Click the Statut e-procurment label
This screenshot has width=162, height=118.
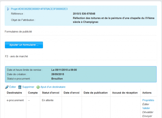click(19, 79)
